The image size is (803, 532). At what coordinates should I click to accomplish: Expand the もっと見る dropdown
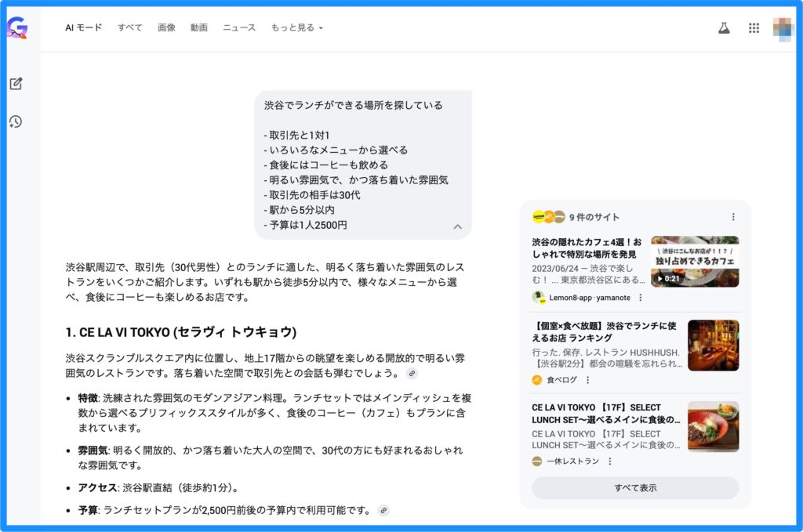(296, 27)
